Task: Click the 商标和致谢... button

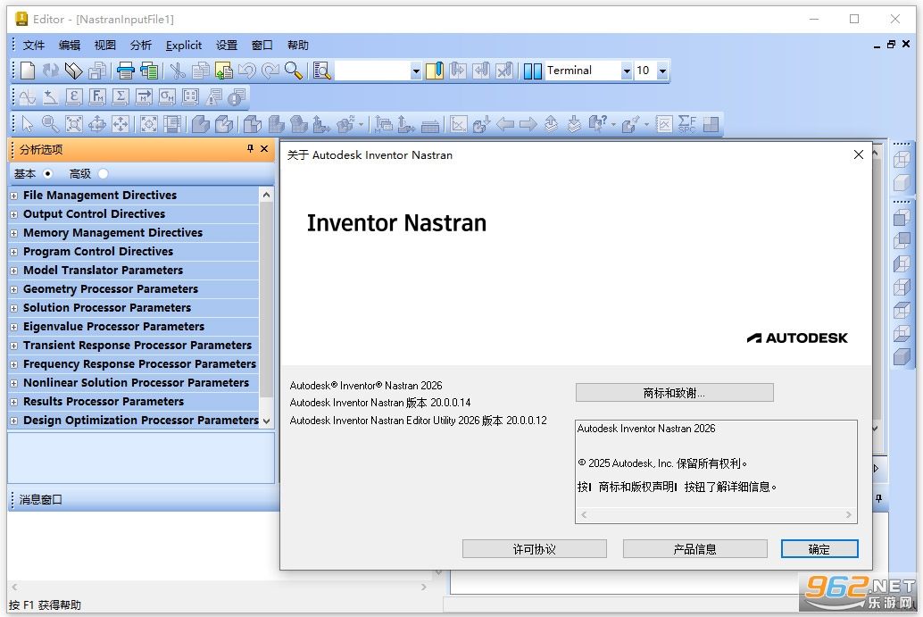Action: point(675,393)
